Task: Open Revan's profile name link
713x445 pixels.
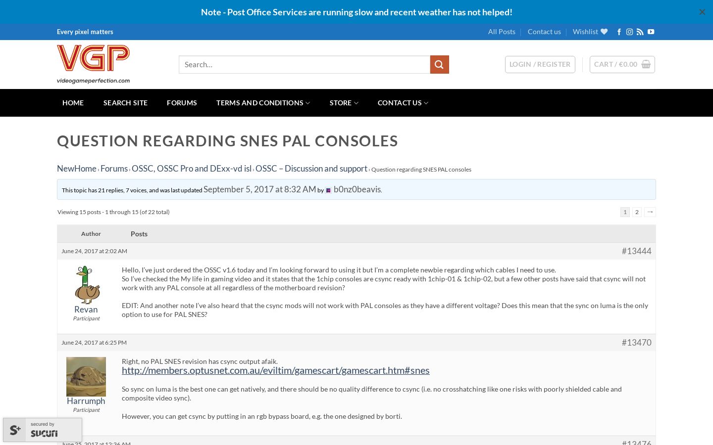Action: [86, 310]
